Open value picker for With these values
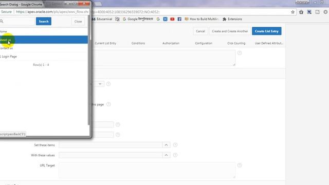The image size is (329, 185). [x=166, y=155]
